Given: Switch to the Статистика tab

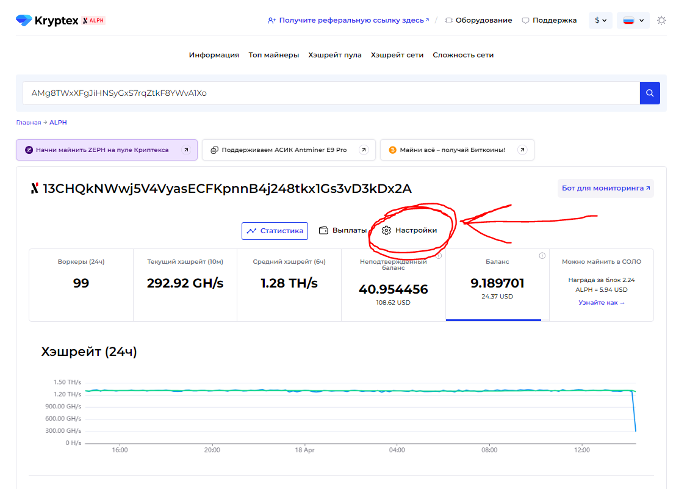Looking at the screenshot, I should (275, 231).
